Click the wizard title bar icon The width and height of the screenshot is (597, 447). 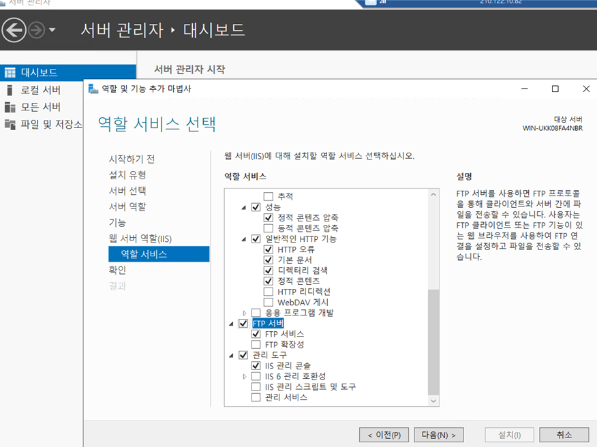93,89
